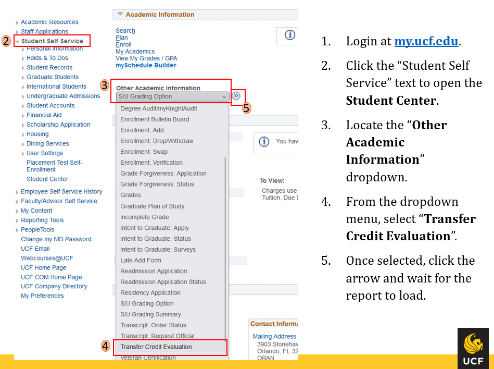The height and width of the screenshot is (369, 494).
Task: Open My Preferences link
Action: [42, 296]
